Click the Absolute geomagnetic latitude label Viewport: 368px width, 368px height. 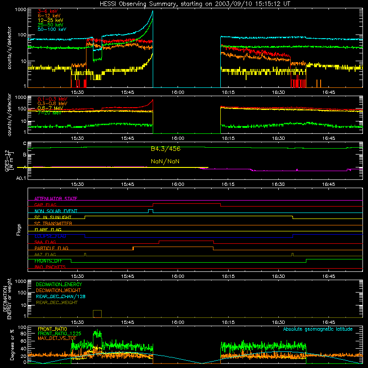tap(318, 329)
